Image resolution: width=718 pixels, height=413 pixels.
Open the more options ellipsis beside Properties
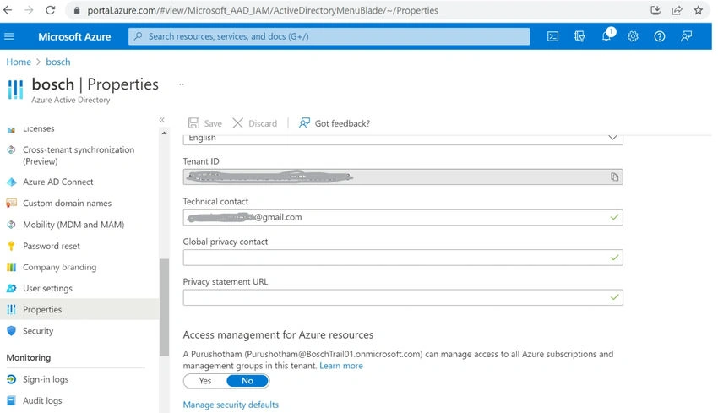click(180, 84)
